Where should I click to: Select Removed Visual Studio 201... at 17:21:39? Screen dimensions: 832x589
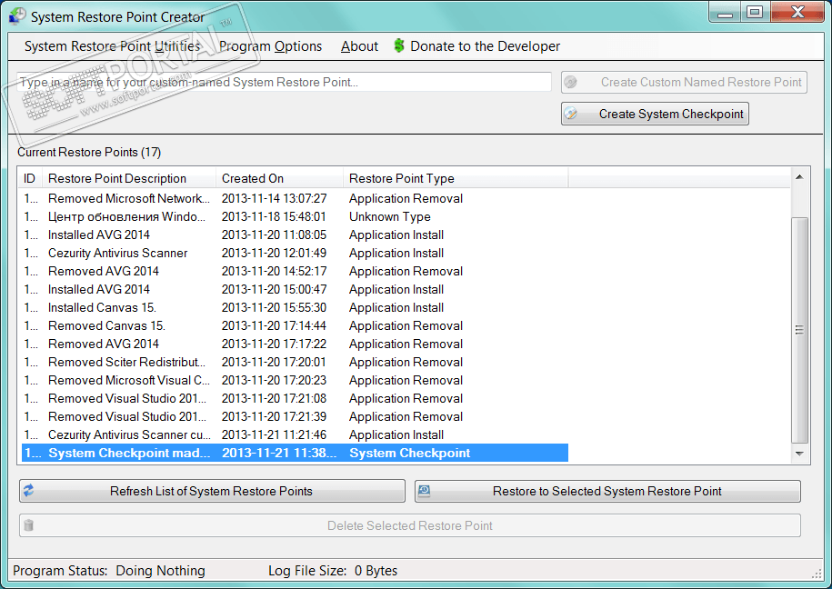click(295, 416)
